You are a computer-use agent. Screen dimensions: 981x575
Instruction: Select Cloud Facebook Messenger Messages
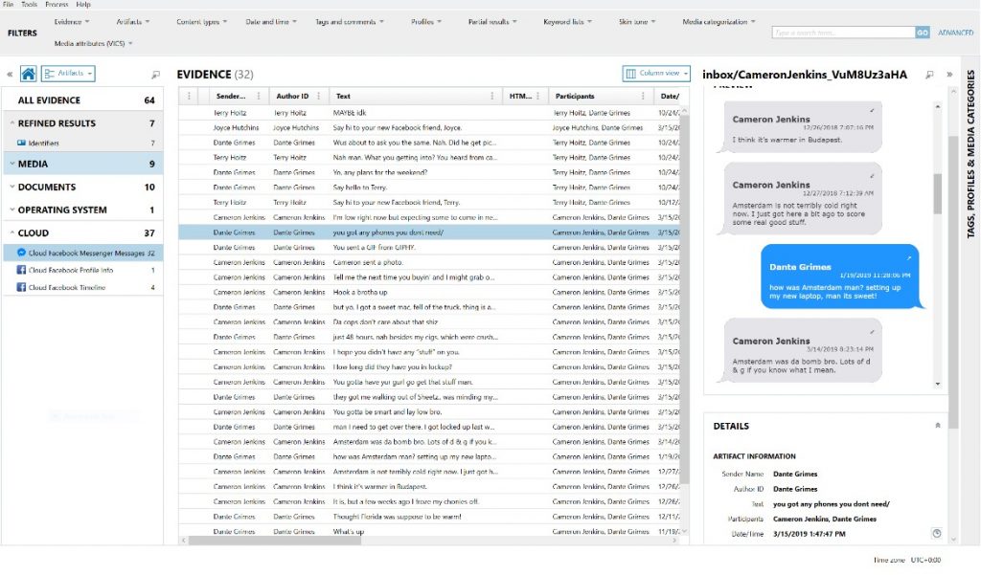(83, 253)
